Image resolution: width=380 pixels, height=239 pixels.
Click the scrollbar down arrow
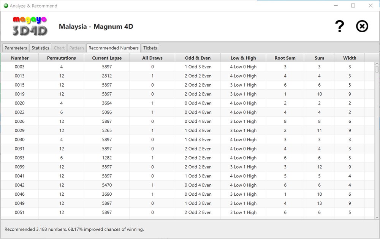coord(377,217)
